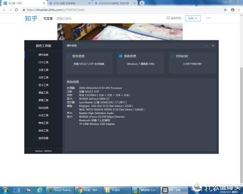Open 硬盘工具 in the sidebar
This screenshot has width=243, height=194.
coord(43,93)
